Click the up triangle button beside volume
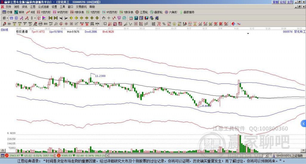This screenshot has height=164, width=306. click(x=3, y=150)
